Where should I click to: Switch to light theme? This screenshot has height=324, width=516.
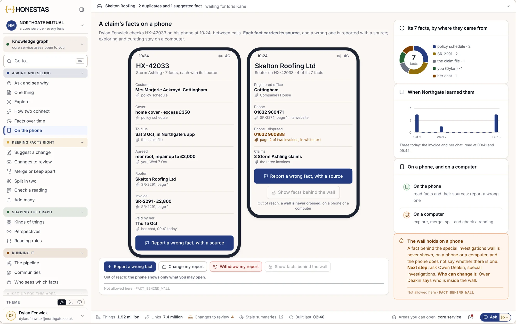click(62, 302)
